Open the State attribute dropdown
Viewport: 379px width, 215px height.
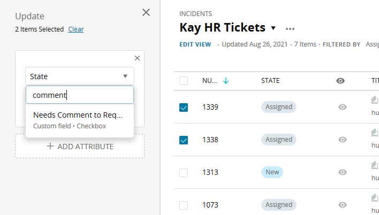(x=79, y=76)
